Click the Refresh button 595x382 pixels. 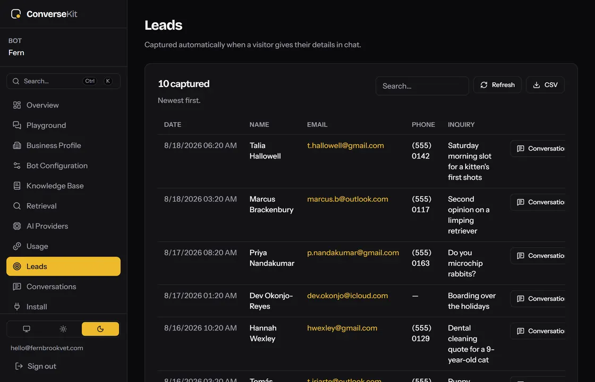click(x=497, y=85)
